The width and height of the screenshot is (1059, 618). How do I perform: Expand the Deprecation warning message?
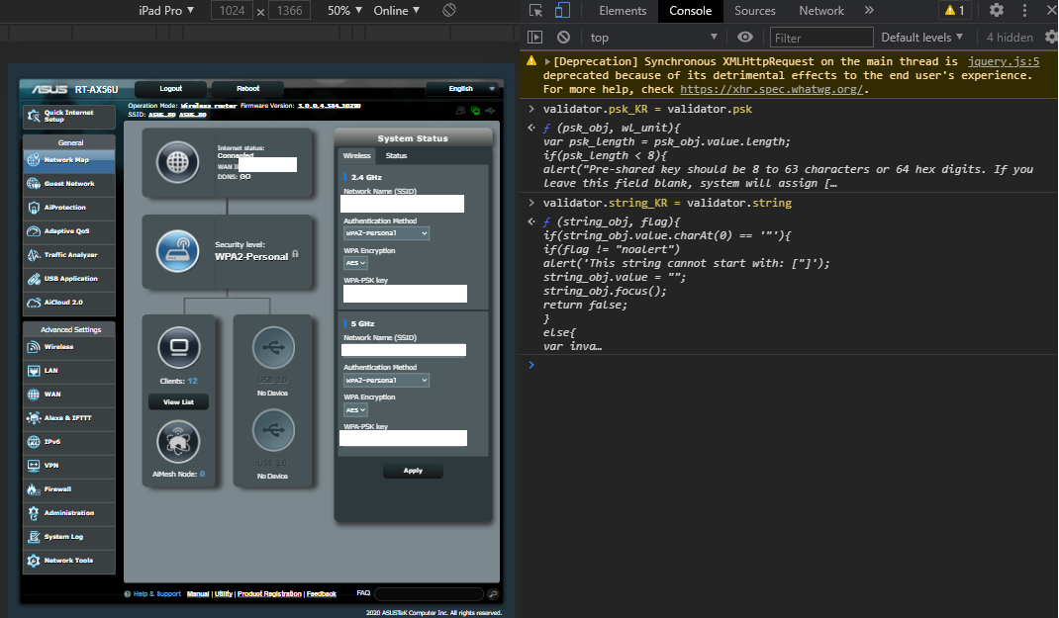click(547, 61)
